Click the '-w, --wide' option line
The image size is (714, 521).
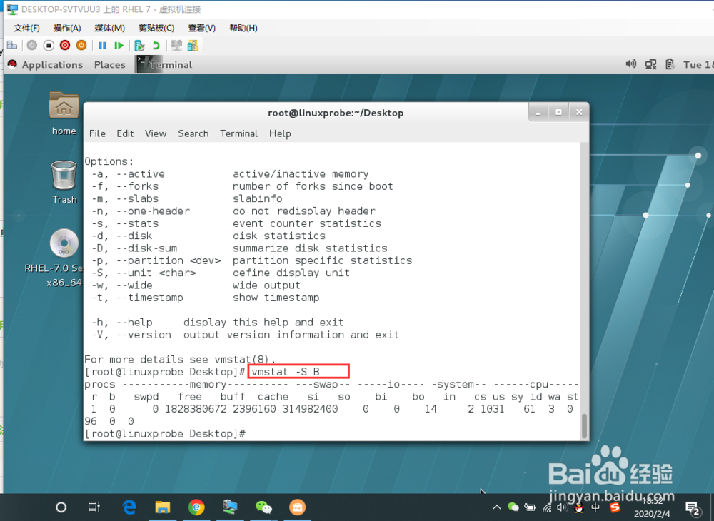pyautogui.click(x=196, y=285)
